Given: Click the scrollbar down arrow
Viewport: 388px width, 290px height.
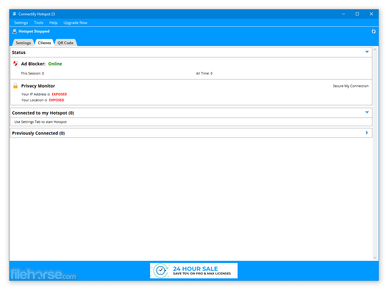Looking at the screenshot, I should click(375, 258).
